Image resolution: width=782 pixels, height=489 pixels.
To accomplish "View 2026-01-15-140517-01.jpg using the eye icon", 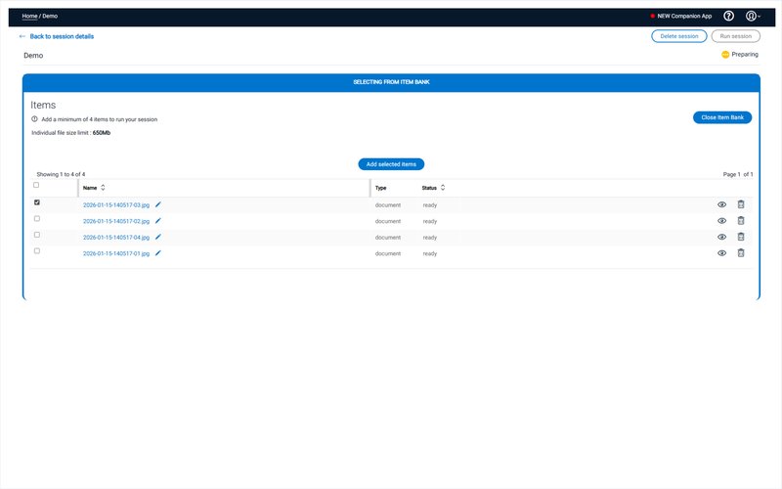I will (x=721, y=253).
